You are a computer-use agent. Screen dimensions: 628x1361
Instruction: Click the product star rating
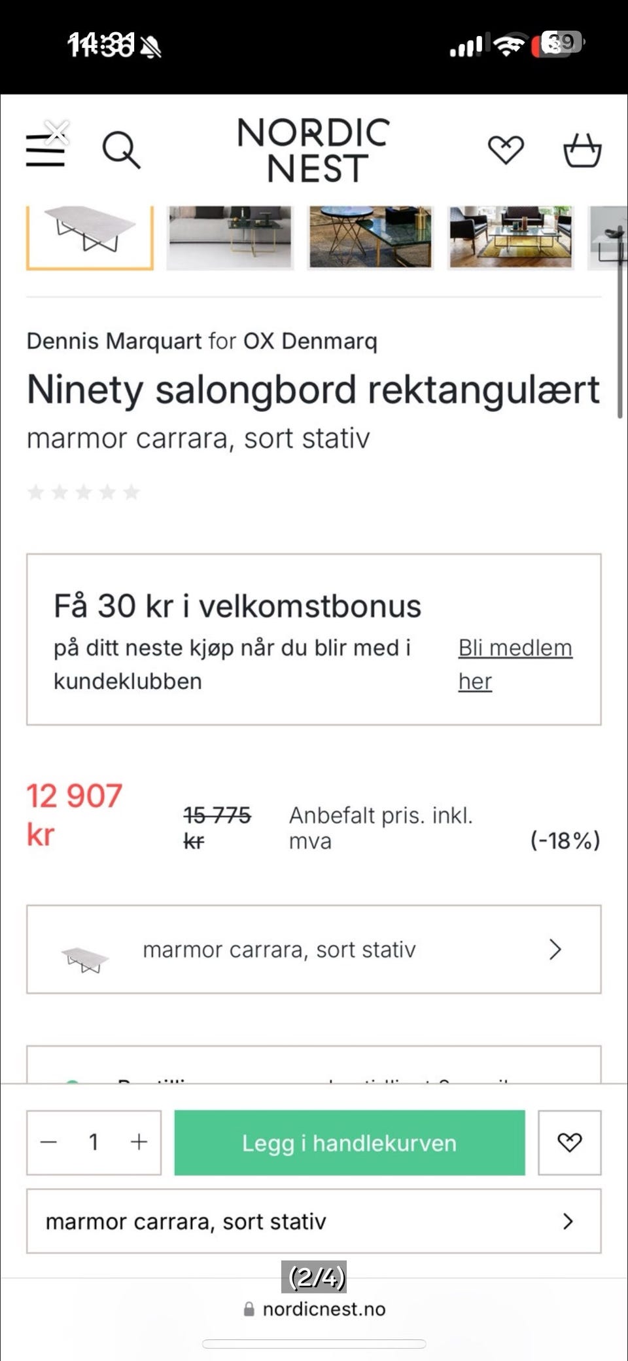pyautogui.click(x=84, y=492)
